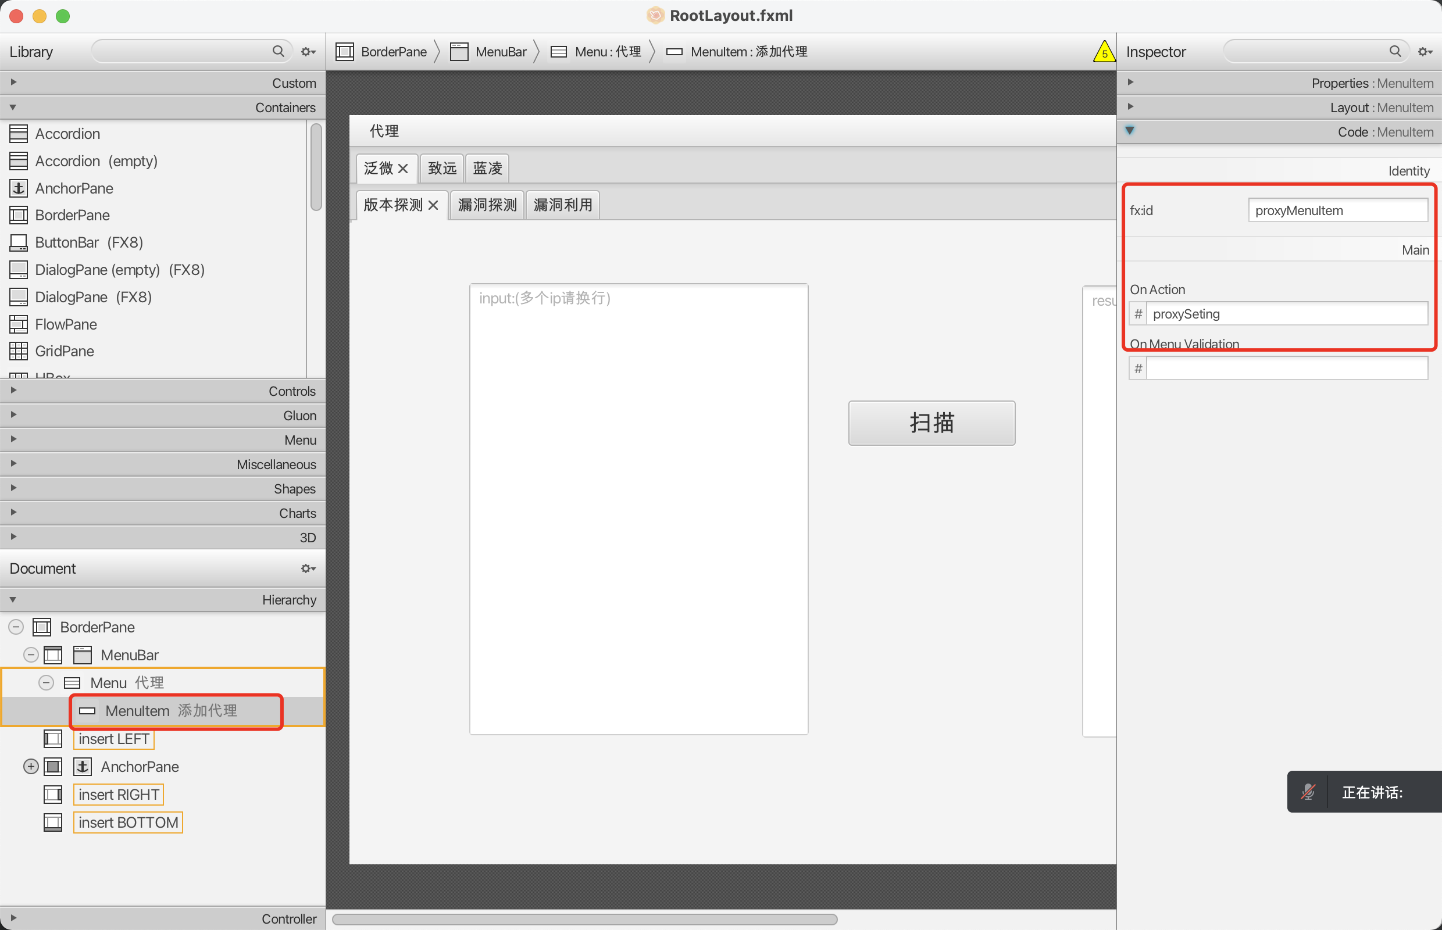This screenshot has height=930, width=1442.
Task: Close the 泛微 tab with its X
Action: point(403,169)
